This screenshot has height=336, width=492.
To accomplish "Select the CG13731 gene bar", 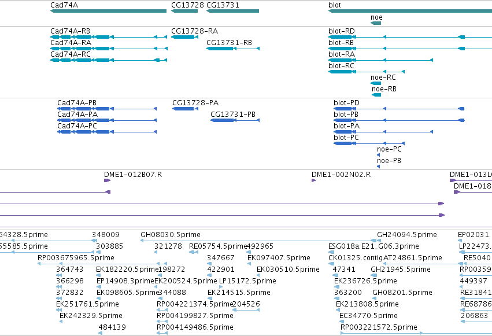I will pyautogui.click(x=232, y=11).
